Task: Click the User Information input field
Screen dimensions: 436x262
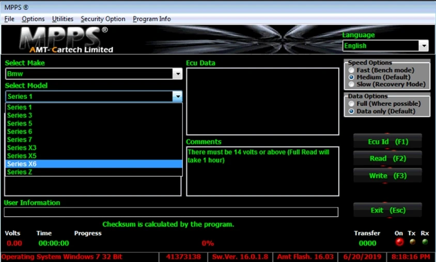Action: [171, 212]
